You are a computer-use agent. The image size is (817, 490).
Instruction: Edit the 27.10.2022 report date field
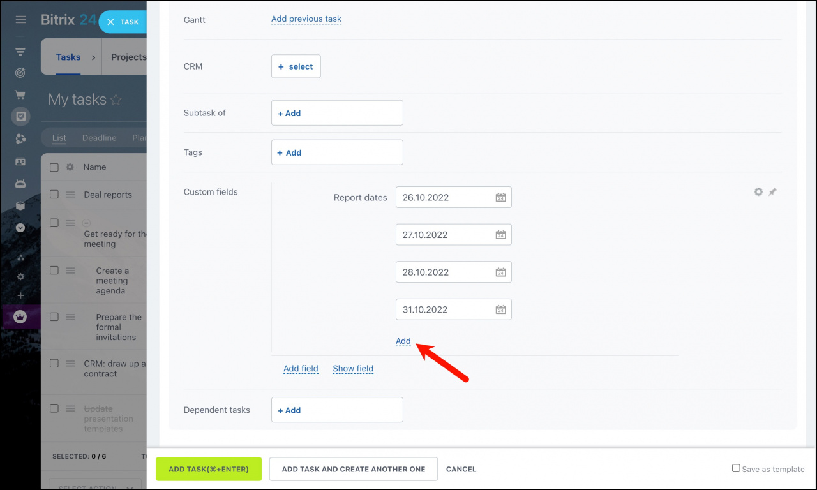pos(454,235)
